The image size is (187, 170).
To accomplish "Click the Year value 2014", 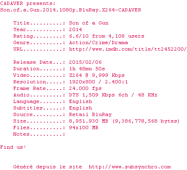I will coord(75,29).
